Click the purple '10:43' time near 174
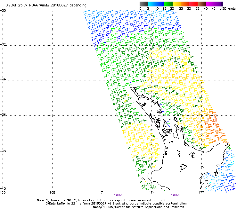This screenshot has width=237, height=209. (175, 195)
